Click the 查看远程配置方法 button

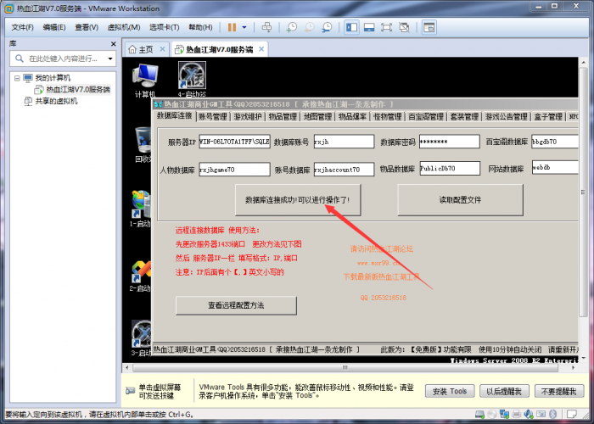[x=236, y=305]
